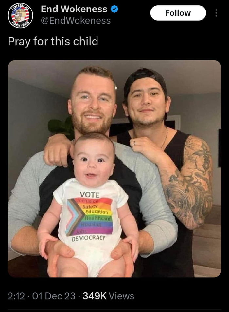Viewport: 229px width, 312px height.
Task: Click the DEMOCRACY word on the onesie
Action: [x=89, y=238]
